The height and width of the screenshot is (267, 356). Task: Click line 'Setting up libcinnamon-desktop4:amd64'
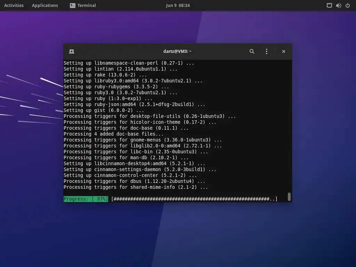point(134,163)
